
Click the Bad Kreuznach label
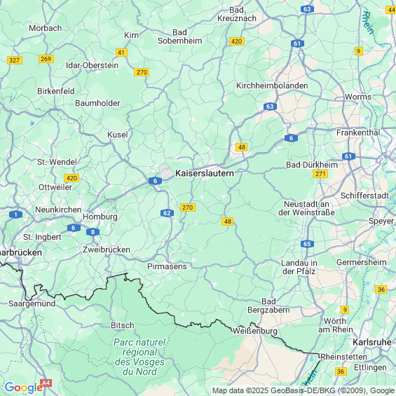pyautogui.click(x=237, y=14)
